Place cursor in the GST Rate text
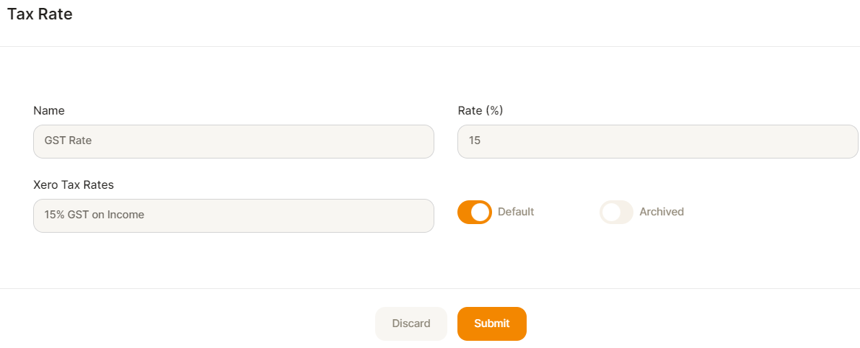The image size is (860, 348). (68, 140)
